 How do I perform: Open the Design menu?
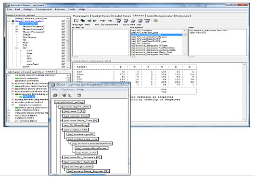[x=28, y=9]
